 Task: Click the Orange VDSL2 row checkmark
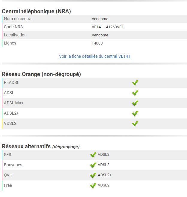tap(135, 124)
